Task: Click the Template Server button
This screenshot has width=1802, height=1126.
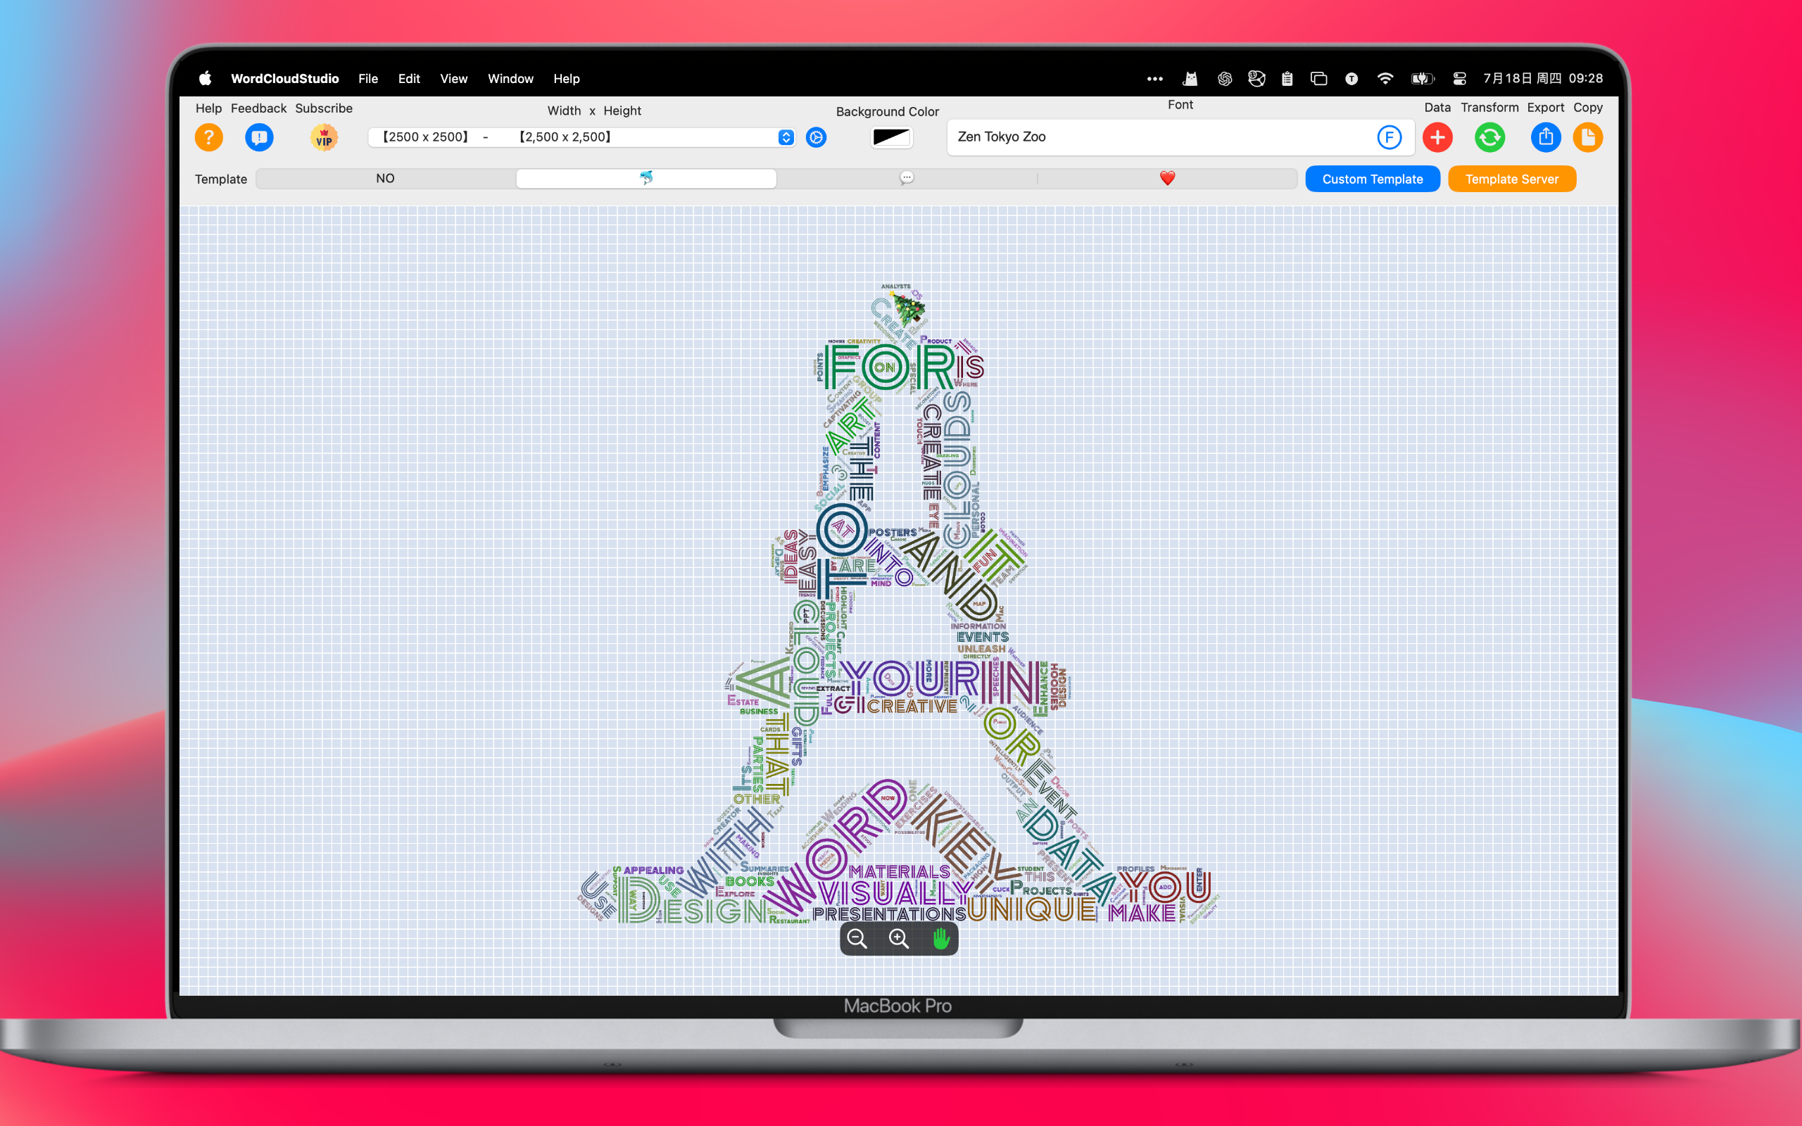Action: coord(1511,179)
